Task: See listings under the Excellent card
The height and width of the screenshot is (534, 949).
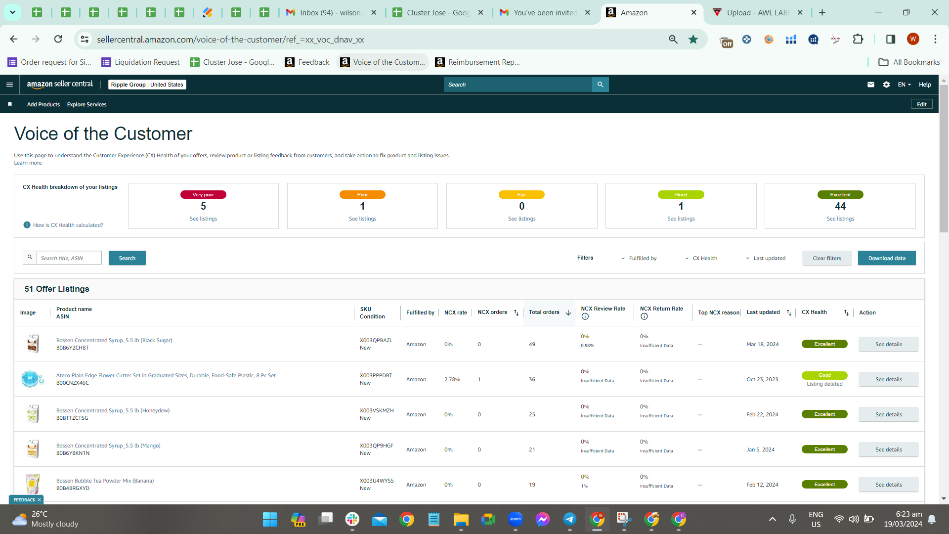Action: (x=840, y=219)
